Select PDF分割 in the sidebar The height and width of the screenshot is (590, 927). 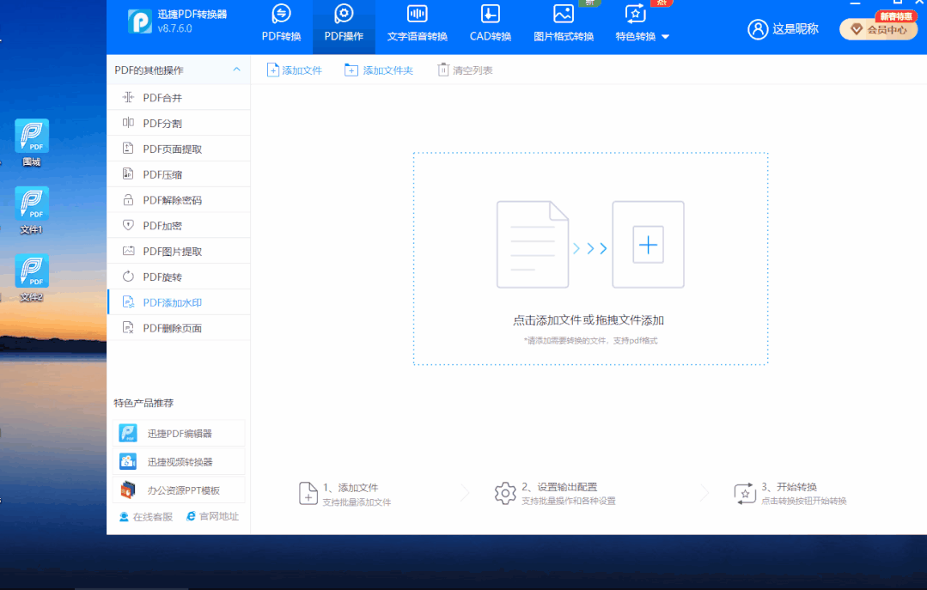coord(179,123)
